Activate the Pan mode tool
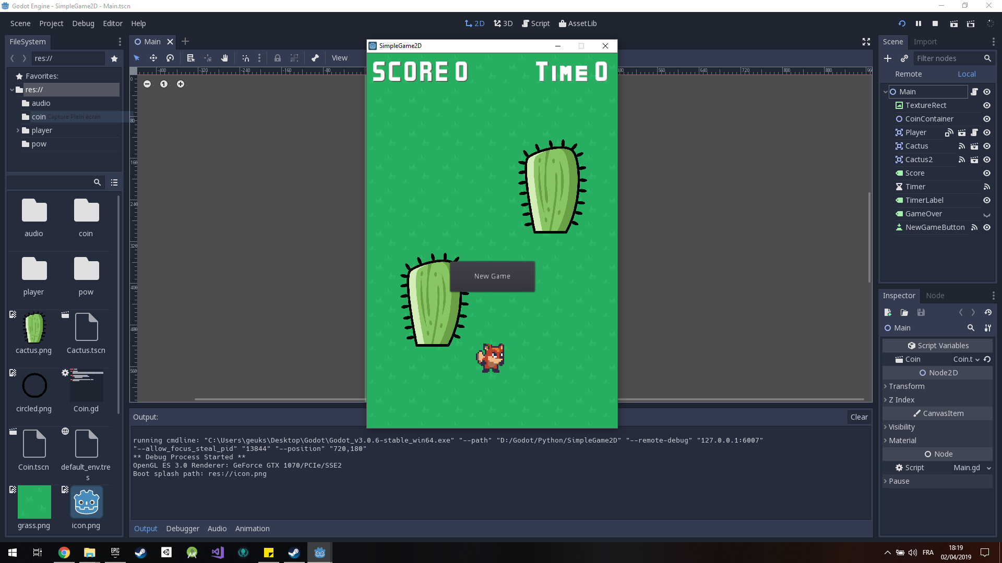1002x563 pixels. 224,58
